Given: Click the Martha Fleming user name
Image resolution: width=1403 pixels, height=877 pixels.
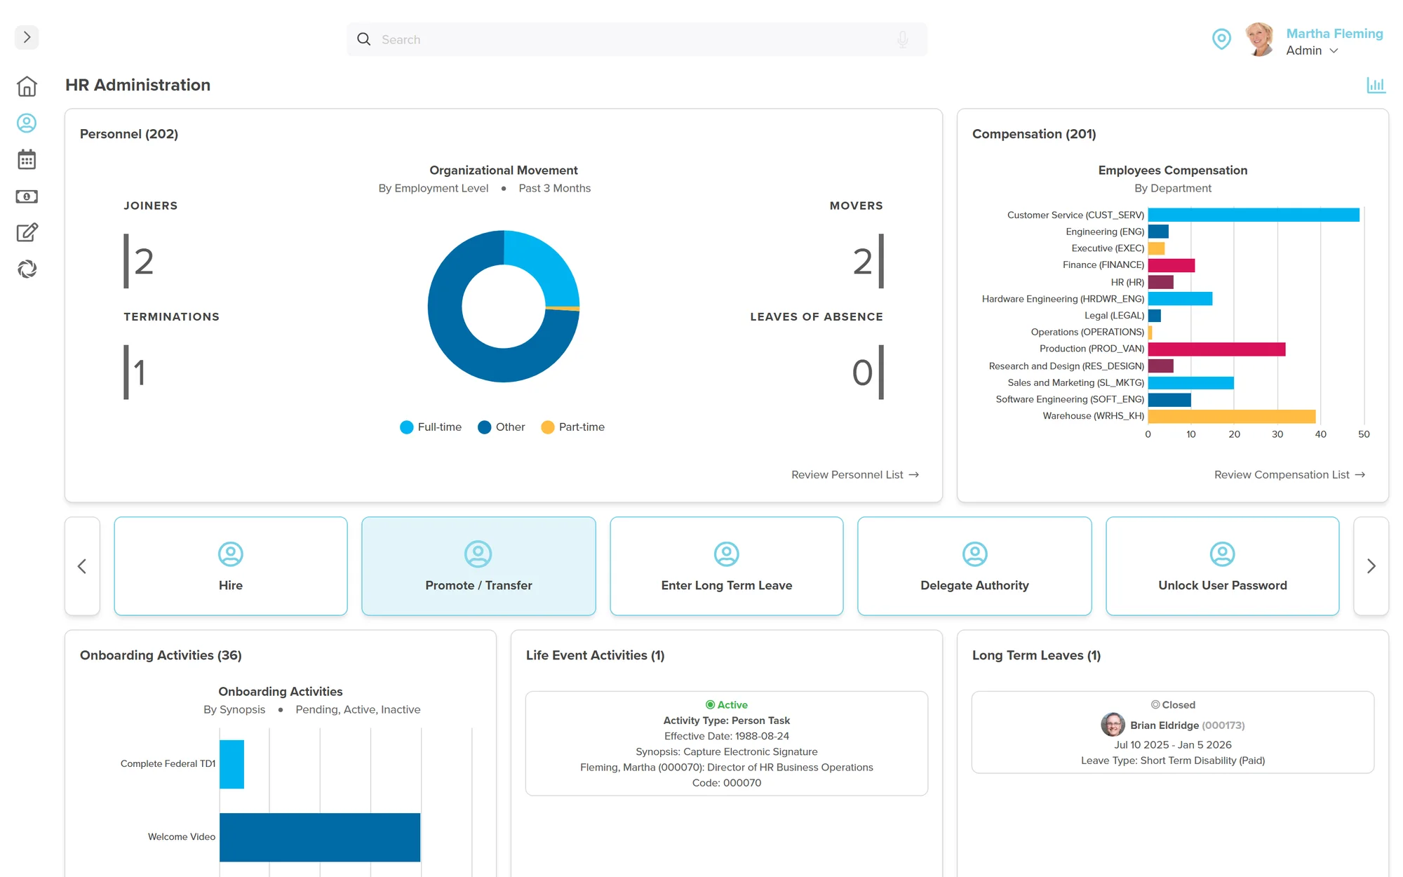Looking at the screenshot, I should 1334,33.
